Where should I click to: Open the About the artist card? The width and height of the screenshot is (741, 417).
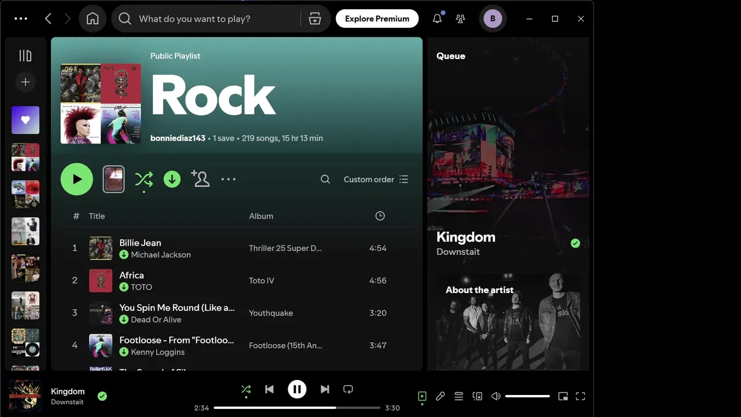coord(508,322)
